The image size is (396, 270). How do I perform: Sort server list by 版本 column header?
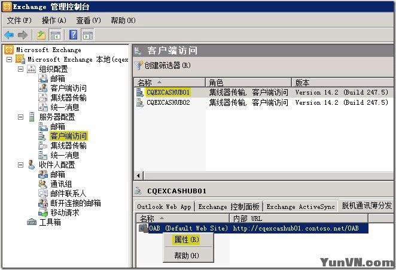343,83
